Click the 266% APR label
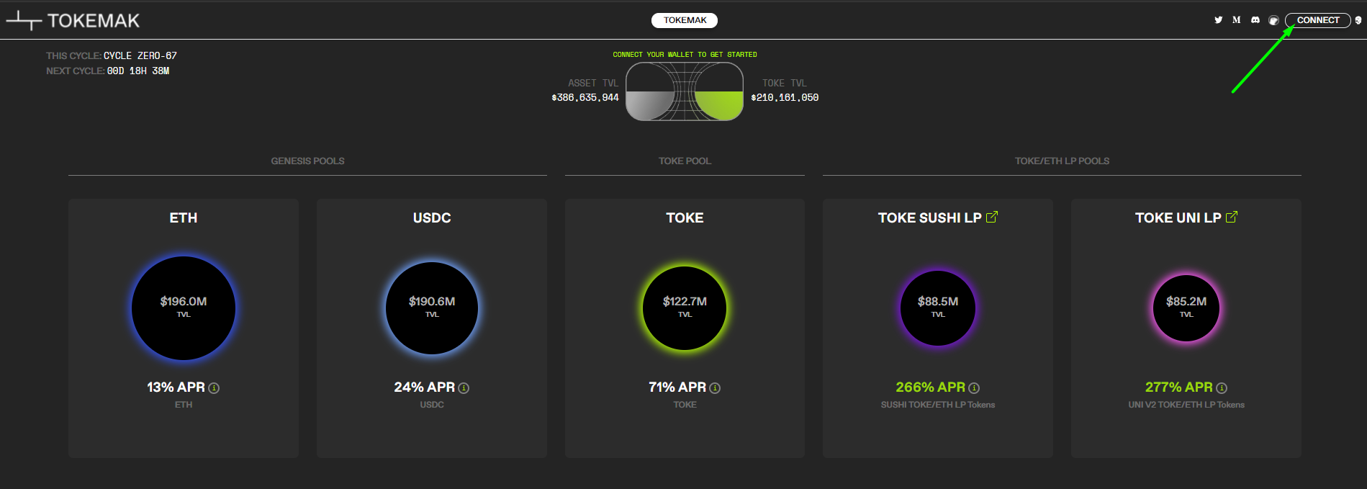 point(930,387)
